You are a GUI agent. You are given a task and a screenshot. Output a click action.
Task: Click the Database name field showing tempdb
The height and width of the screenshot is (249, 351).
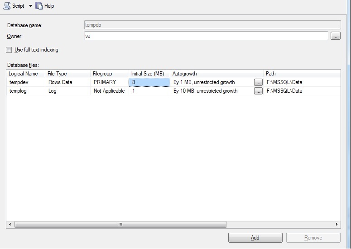pyautogui.click(x=212, y=25)
